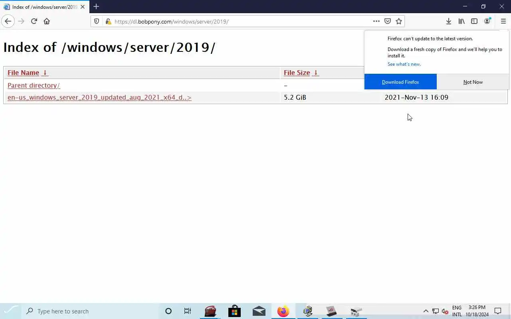Viewport: 511px width, 319px height.
Task: Click the taskbar search box
Action: click(89, 311)
